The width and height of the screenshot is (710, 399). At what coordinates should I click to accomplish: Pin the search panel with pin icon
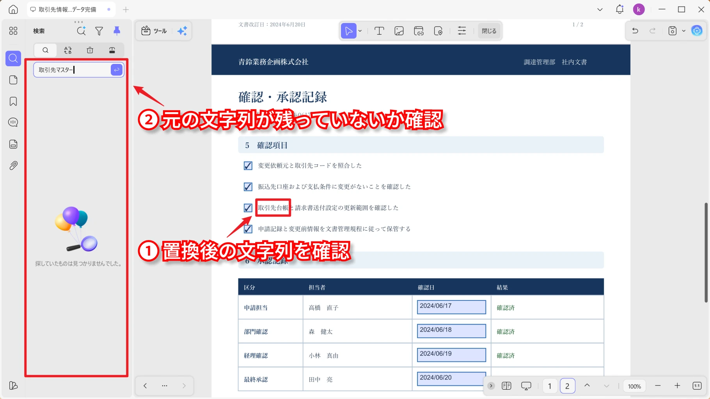[117, 31]
